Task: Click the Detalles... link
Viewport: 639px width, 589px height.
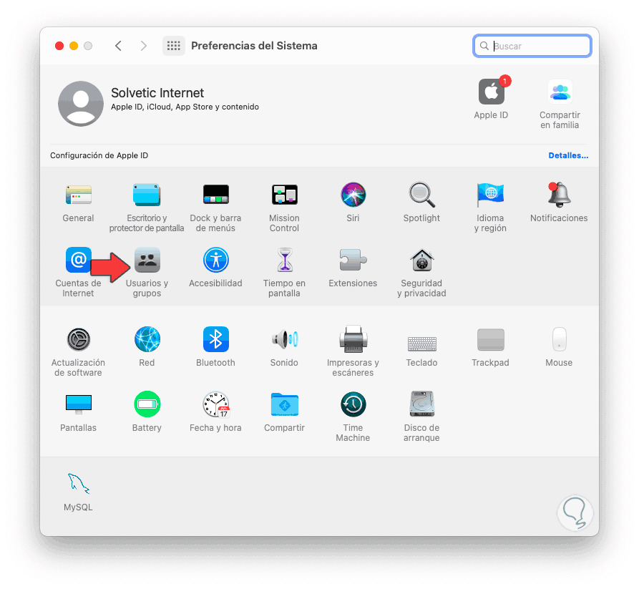Action: pyautogui.click(x=568, y=155)
